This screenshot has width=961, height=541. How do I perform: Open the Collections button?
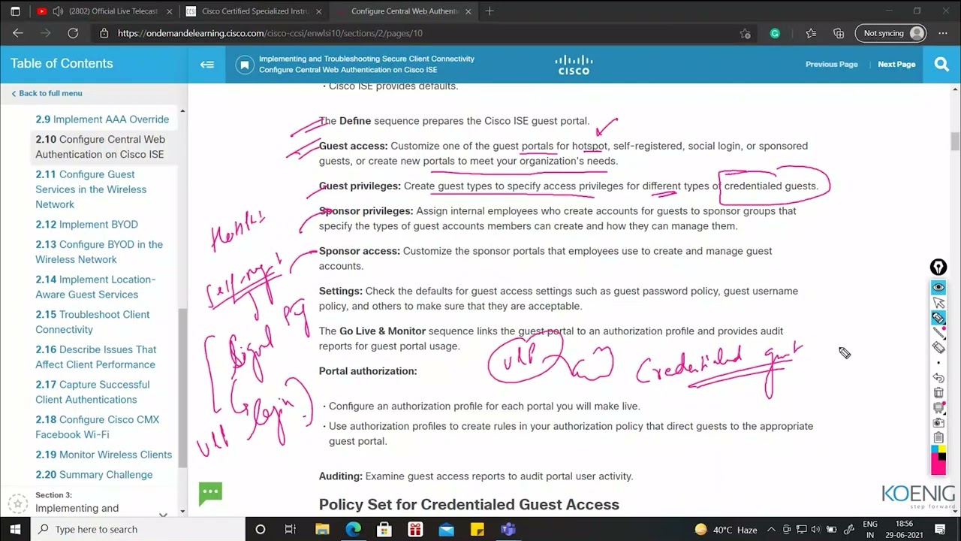pyautogui.click(x=839, y=33)
